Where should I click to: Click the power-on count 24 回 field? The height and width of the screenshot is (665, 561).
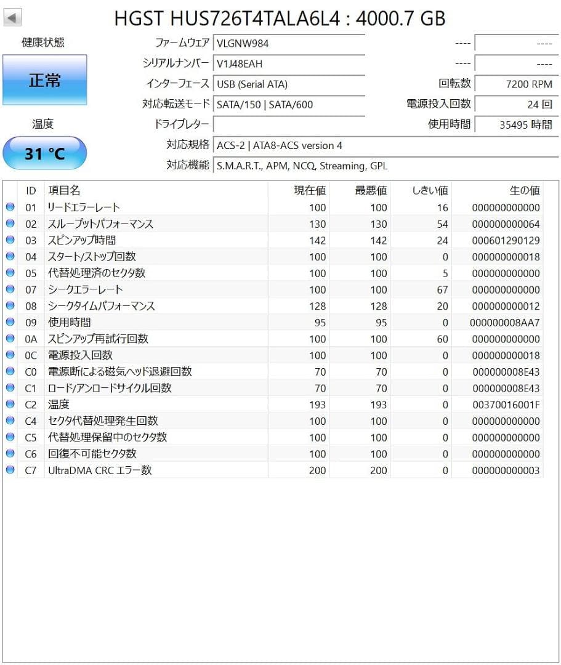517,104
